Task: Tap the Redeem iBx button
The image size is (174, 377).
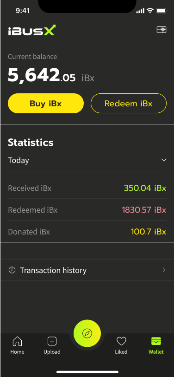Action: coord(129,104)
